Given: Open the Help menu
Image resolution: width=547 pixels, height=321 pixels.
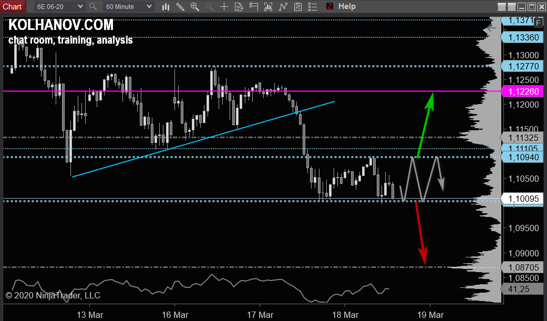Looking at the screenshot, I should pyautogui.click(x=347, y=6).
